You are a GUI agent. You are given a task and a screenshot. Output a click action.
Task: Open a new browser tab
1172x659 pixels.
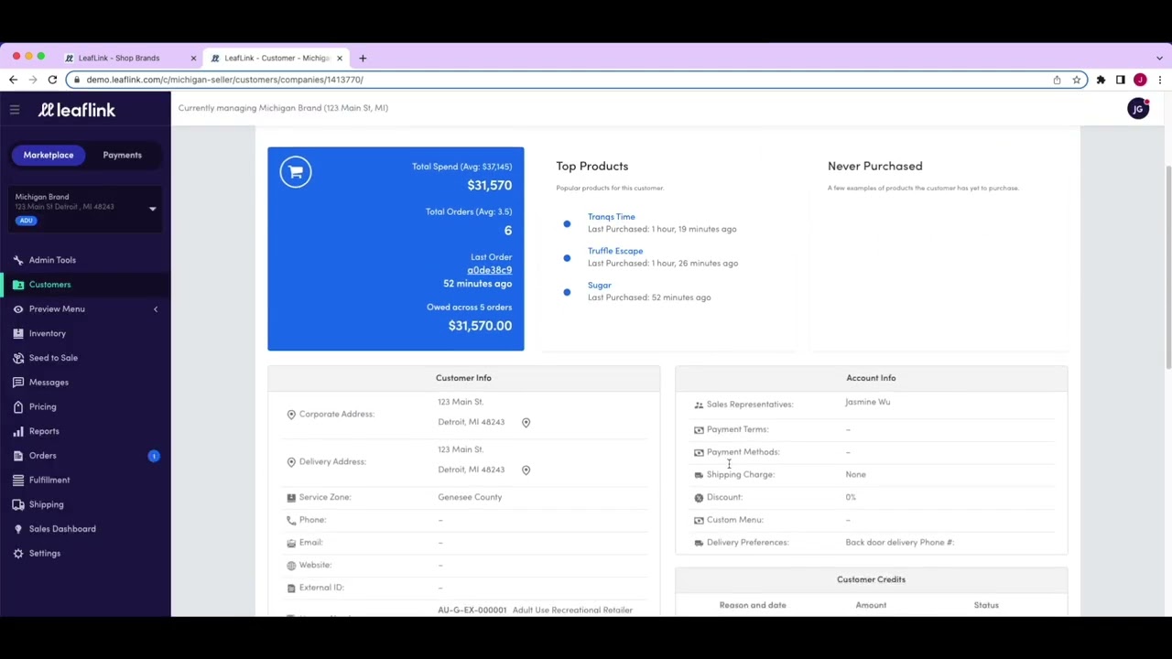(363, 58)
